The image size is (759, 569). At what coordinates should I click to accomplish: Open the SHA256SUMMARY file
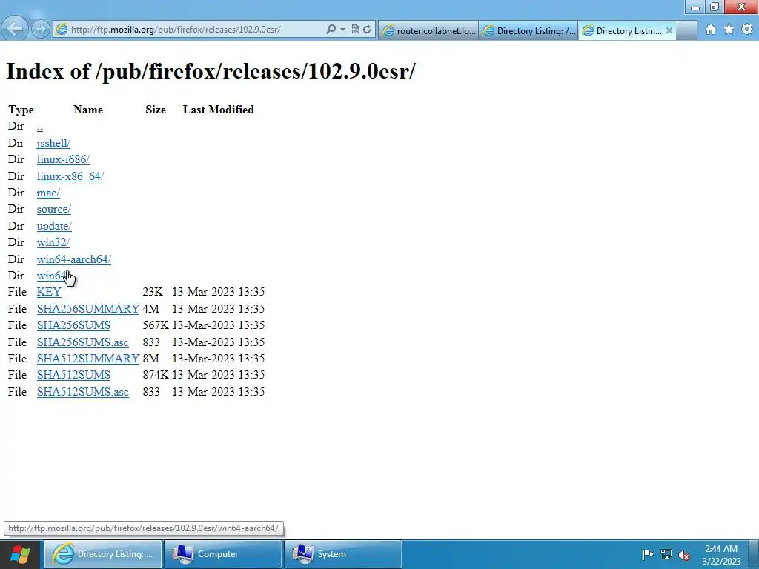coord(88,309)
